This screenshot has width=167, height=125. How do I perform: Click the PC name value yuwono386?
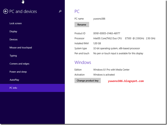point(99,19)
